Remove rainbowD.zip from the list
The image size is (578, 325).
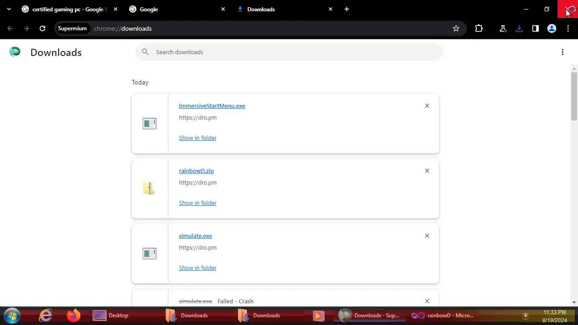(427, 171)
